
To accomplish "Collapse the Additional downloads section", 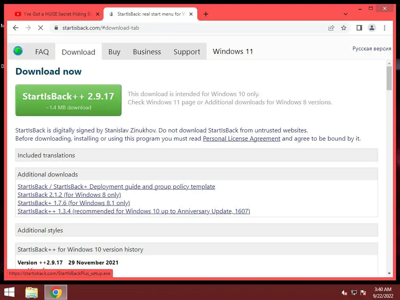I will tap(196, 174).
